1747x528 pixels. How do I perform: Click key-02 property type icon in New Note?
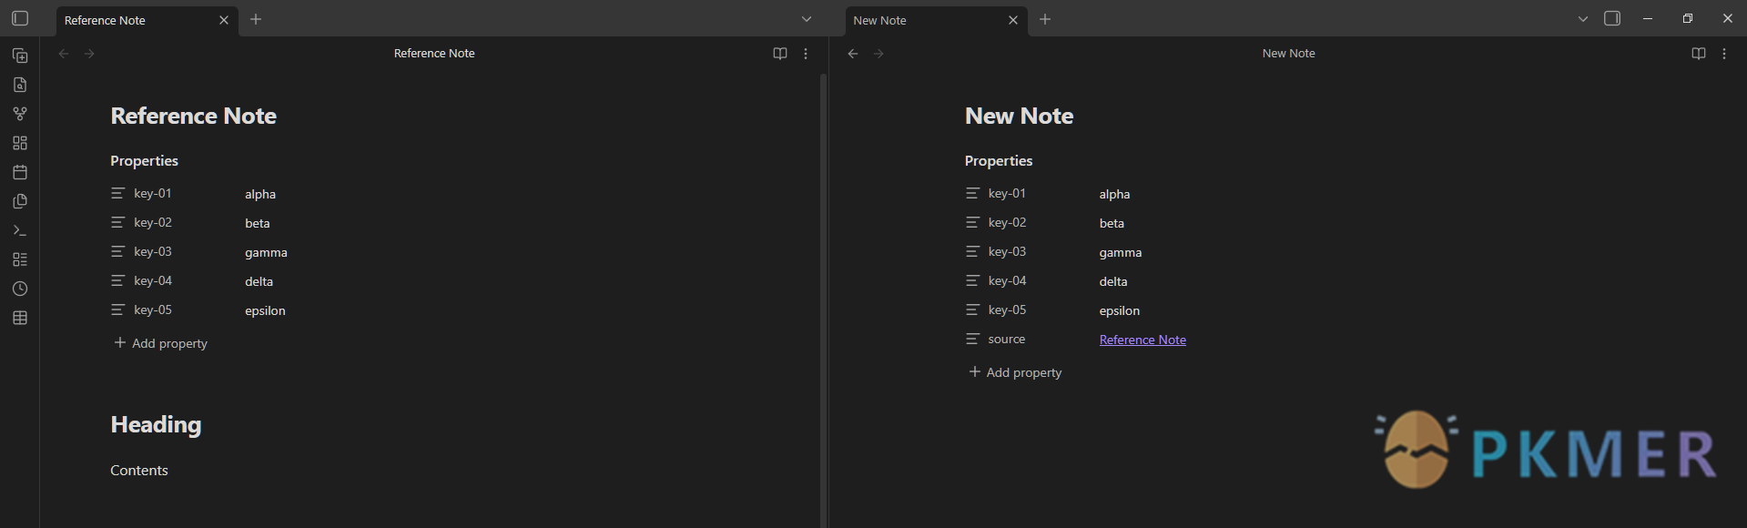pyautogui.click(x=972, y=222)
